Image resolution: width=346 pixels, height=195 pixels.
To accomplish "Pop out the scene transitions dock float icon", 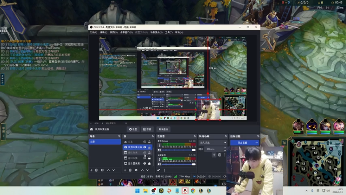I will coord(226,136).
